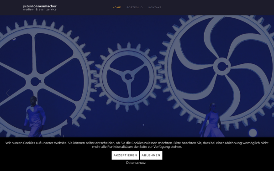This screenshot has width=274, height=171.
Task: Open the KONTAKT menu item
Action: click(155, 7)
